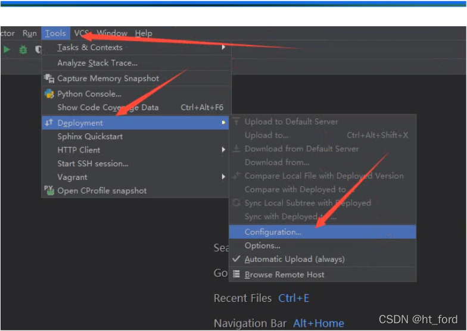
Task: Click the green Run play icon
Action: point(7,49)
